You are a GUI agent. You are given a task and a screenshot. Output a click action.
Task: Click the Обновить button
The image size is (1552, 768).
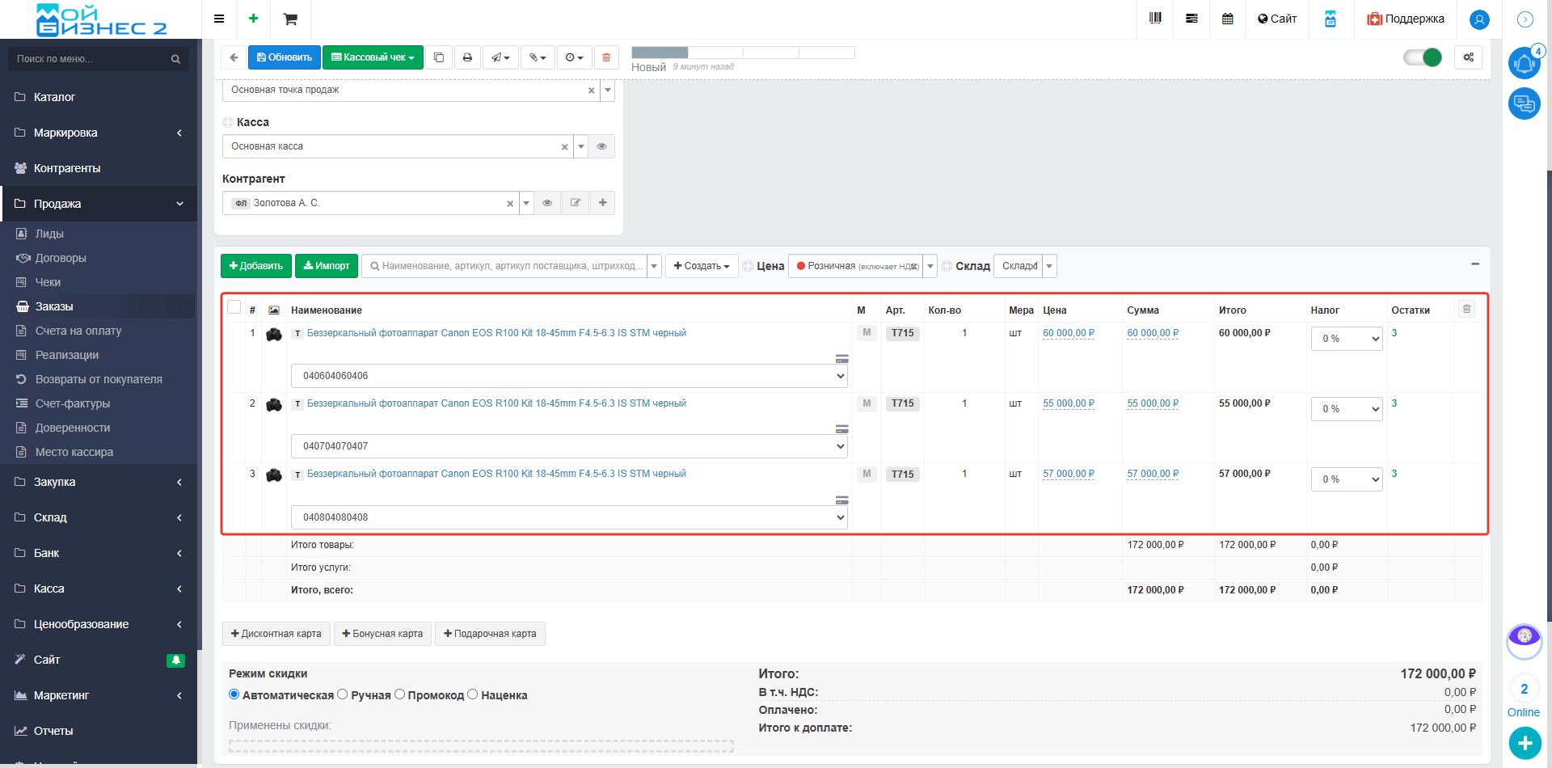pos(285,57)
